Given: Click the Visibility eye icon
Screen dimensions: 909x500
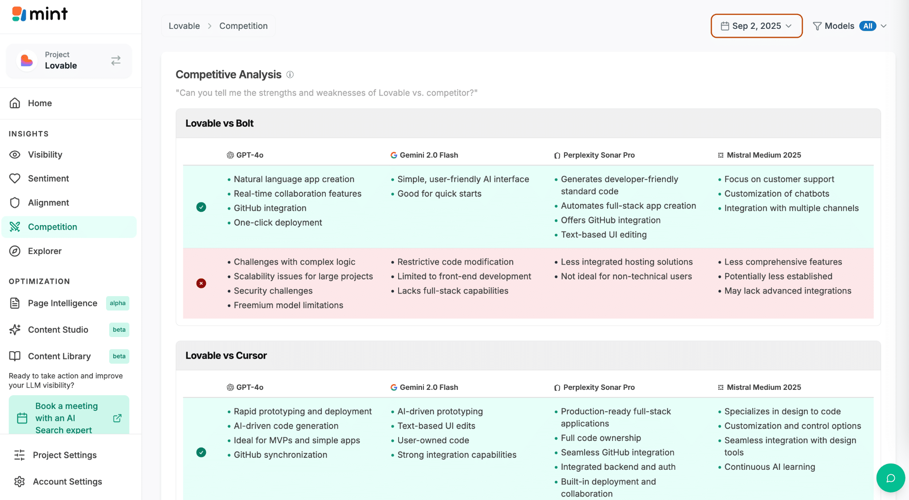Looking at the screenshot, I should 15,155.
